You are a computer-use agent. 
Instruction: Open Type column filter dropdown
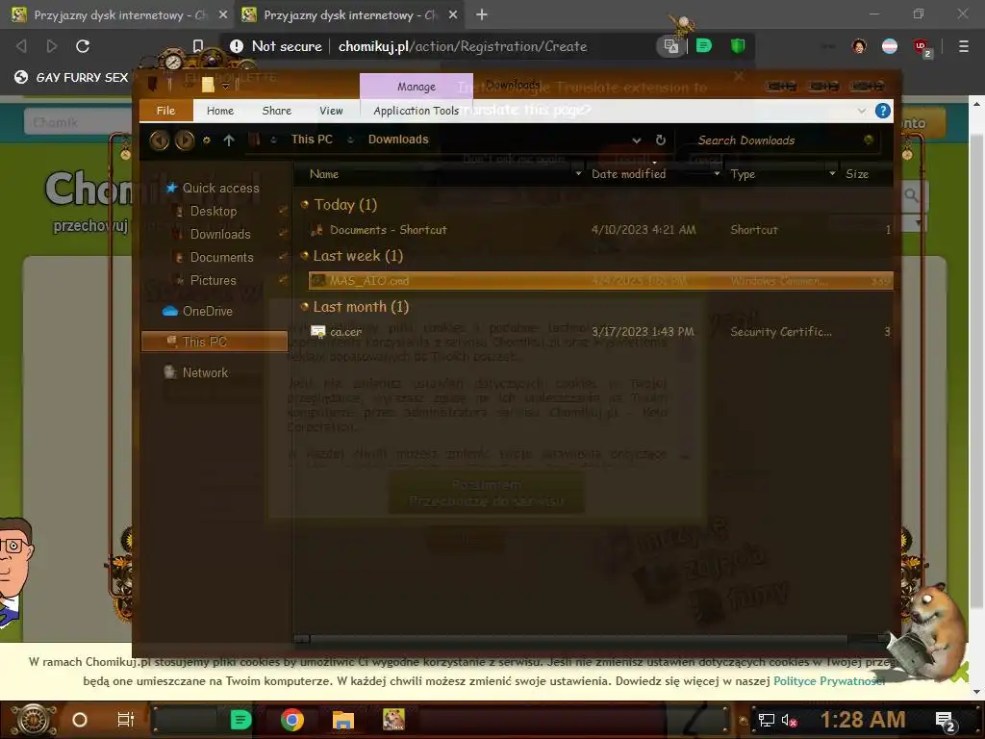(832, 174)
